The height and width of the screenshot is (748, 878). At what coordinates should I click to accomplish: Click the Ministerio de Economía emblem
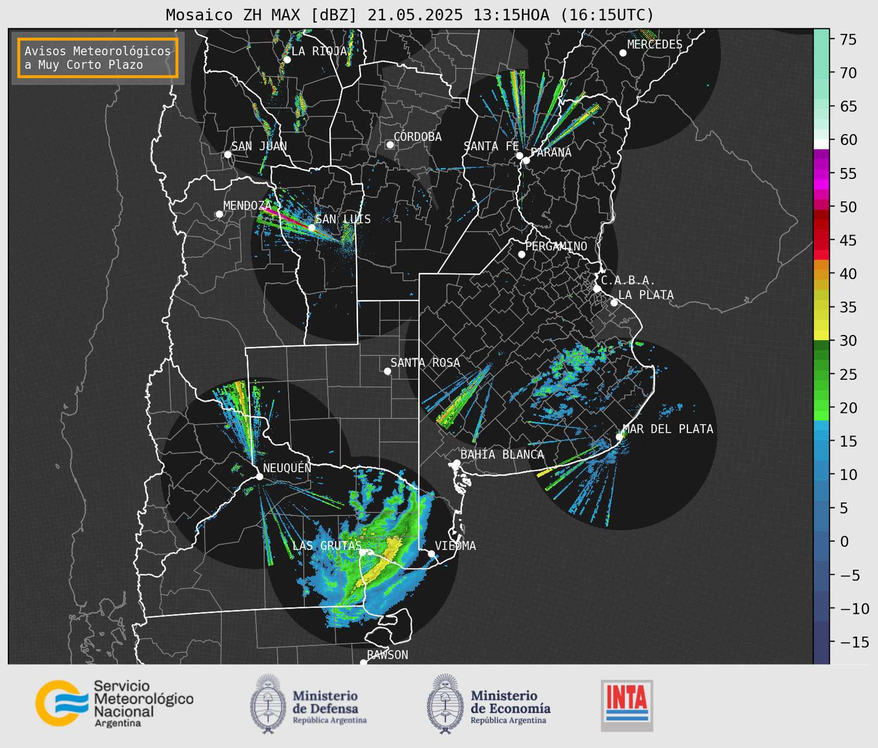[445, 704]
